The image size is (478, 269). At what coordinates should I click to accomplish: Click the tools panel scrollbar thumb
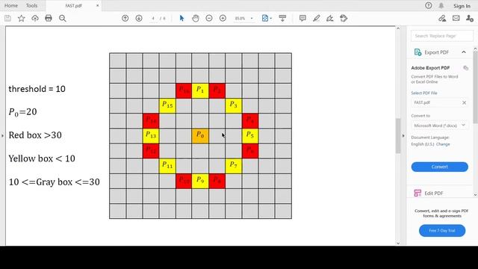(476, 87)
